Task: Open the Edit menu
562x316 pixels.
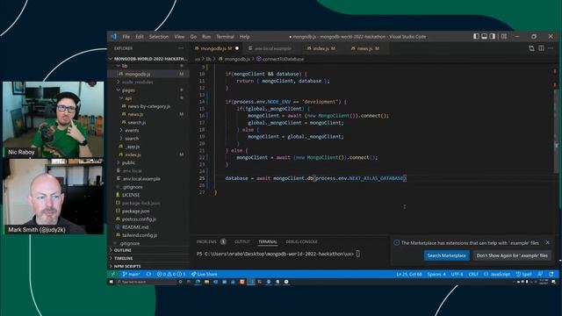Action: click(139, 37)
